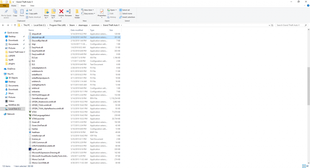Click the View ribbon tab

click(x=32, y=6)
